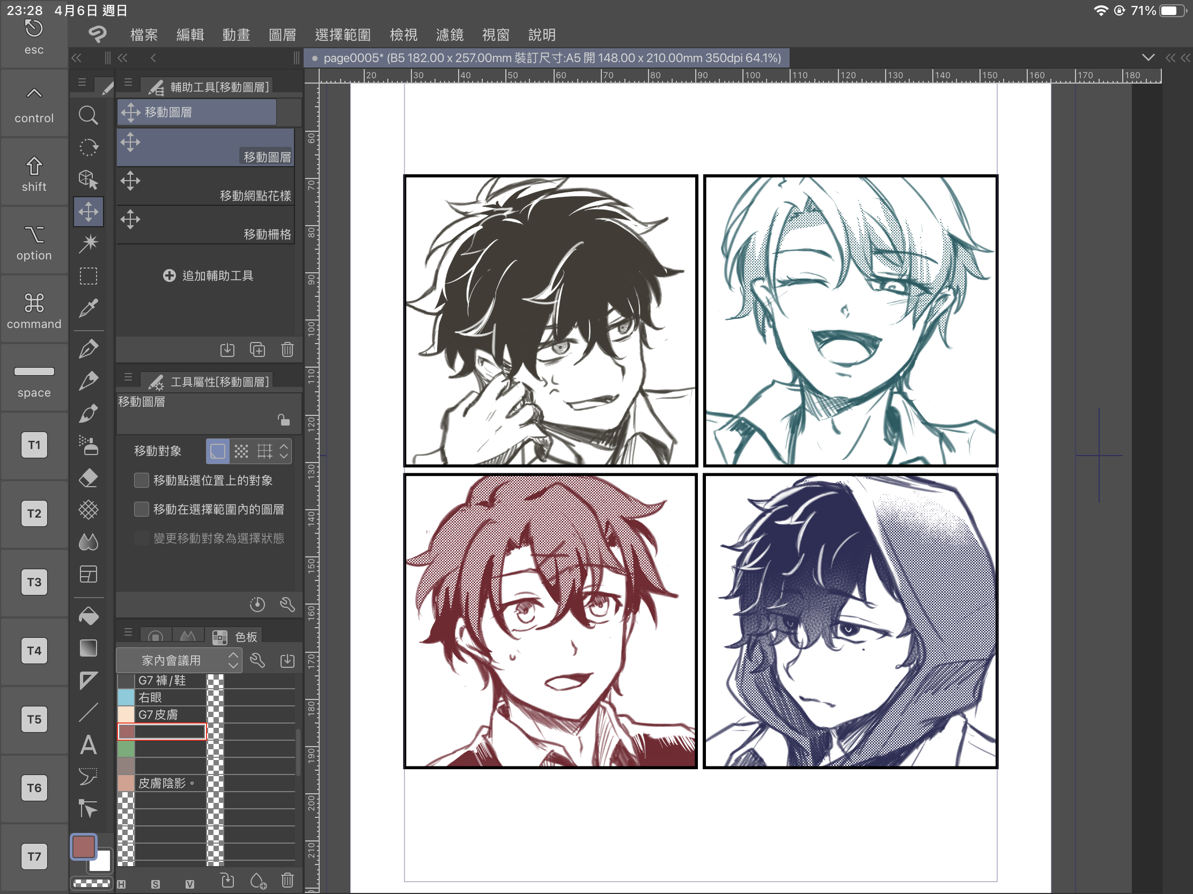Select the Eraser tool
This screenshot has width=1193, height=894.
(x=88, y=478)
